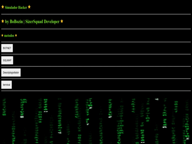Select the 'Simulador Hacker' title text
Screen dimensions: 192x144
(16, 7)
